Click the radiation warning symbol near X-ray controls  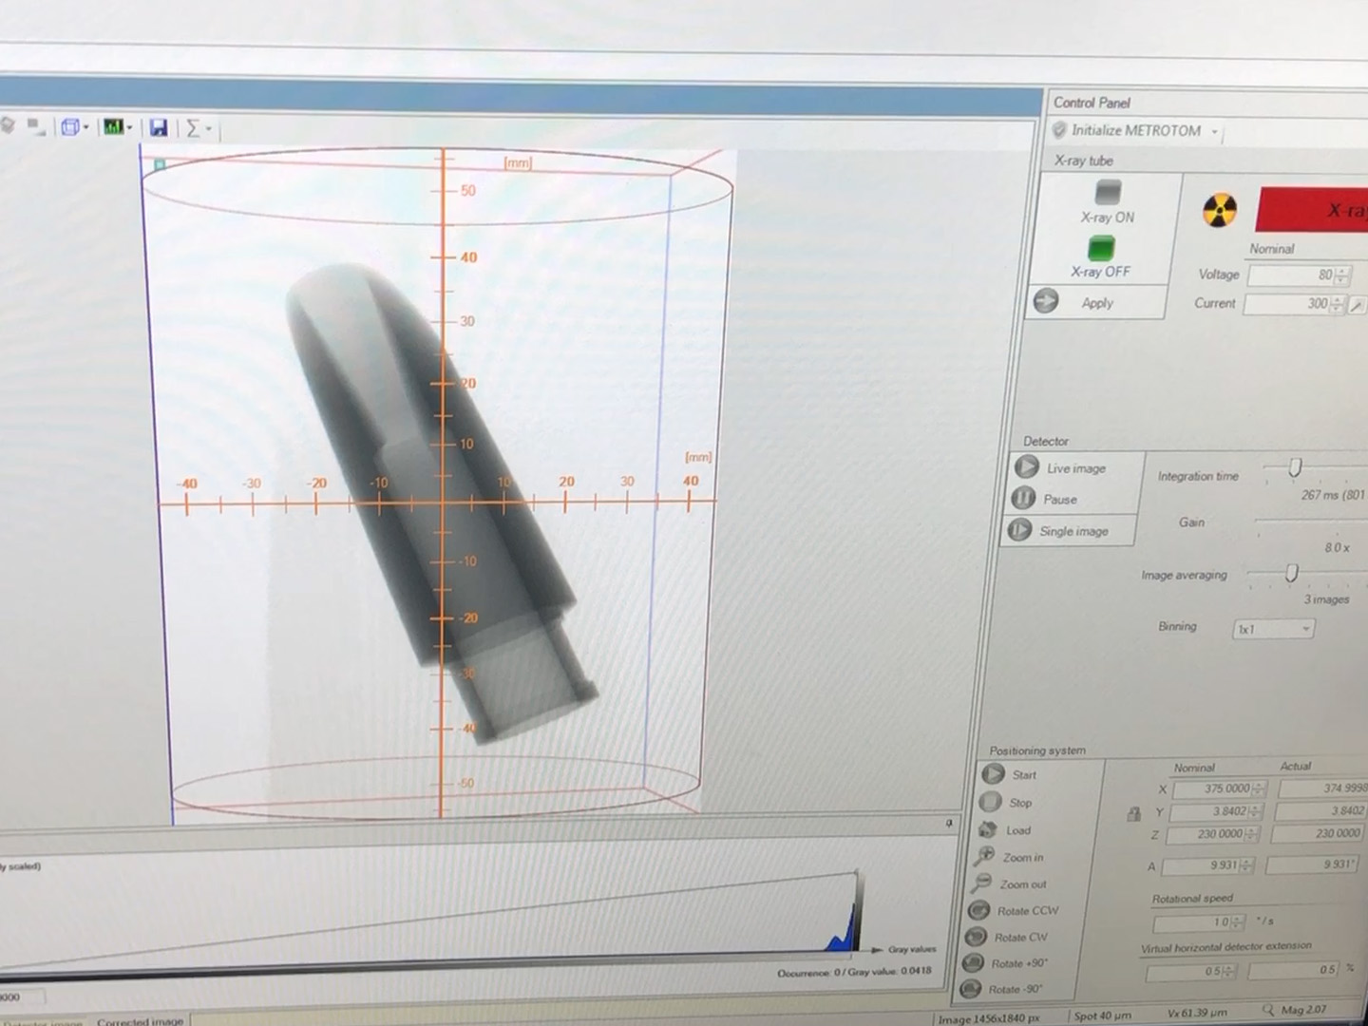click(x=1219, y=211)
